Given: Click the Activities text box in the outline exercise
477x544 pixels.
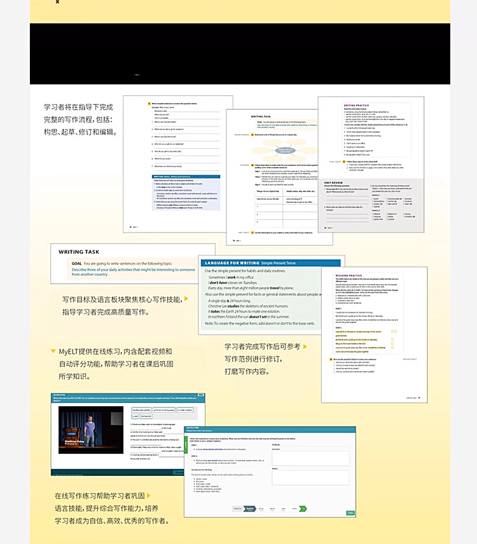Looking at the screenshot, I should [x=310, y=458].
